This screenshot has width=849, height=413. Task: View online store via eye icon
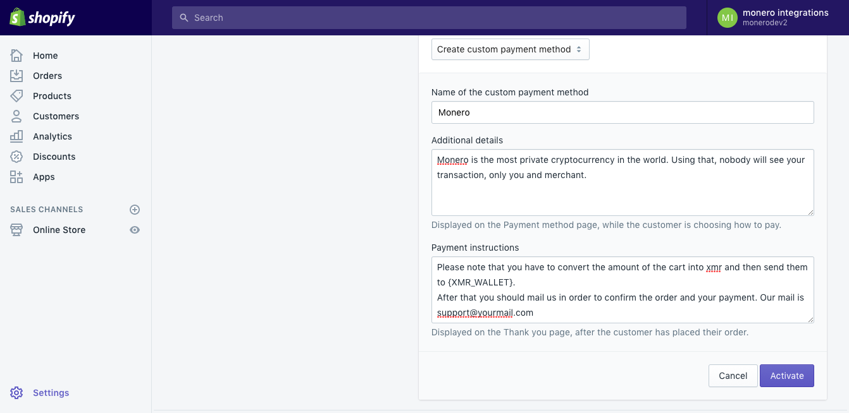(x=135, y=230)
